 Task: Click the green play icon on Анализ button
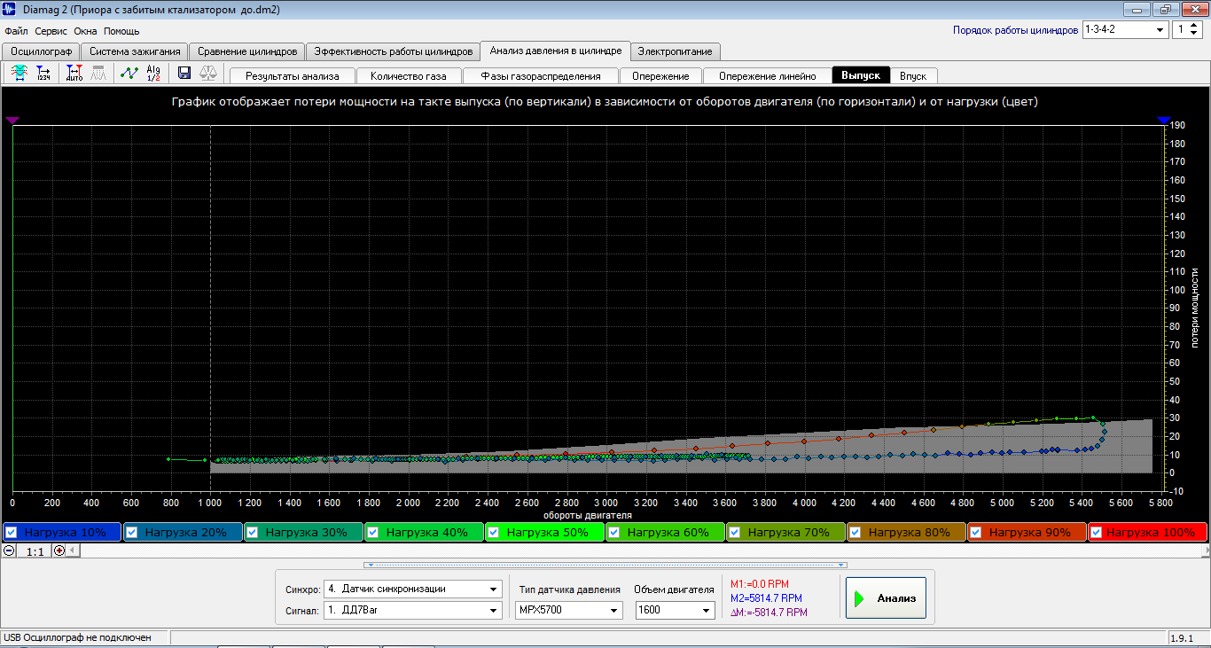(859, 598)
